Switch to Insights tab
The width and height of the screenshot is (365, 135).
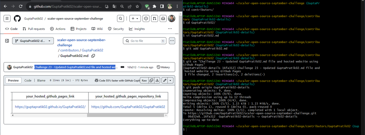coord(137,29)
